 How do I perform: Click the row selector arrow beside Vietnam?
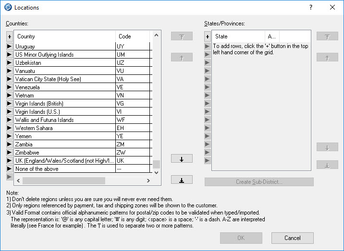(x=9, y=96)
